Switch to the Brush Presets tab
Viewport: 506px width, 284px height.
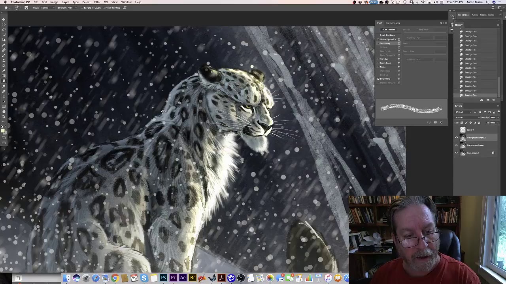[x=393, y=23]
